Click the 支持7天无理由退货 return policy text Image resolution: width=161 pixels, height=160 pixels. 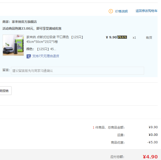(46, 56)
